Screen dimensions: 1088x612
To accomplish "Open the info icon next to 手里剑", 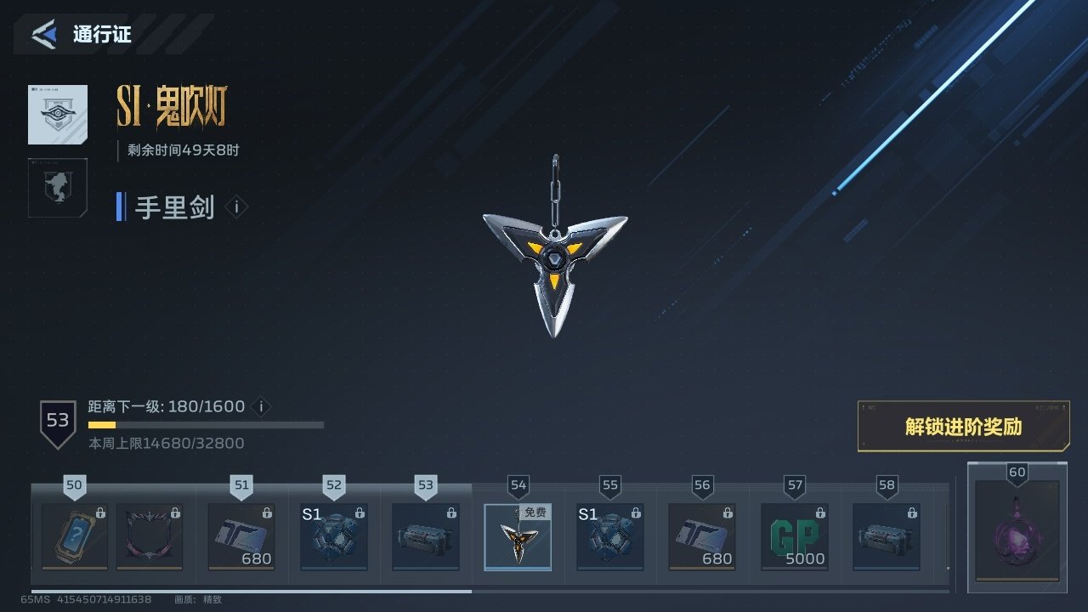I will click(x=237, y=207).
